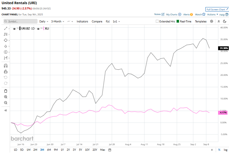Select the numbered annotation tool
Image resolution: width=229 pixels, height=154 pixels.
(x=6, y=52)
